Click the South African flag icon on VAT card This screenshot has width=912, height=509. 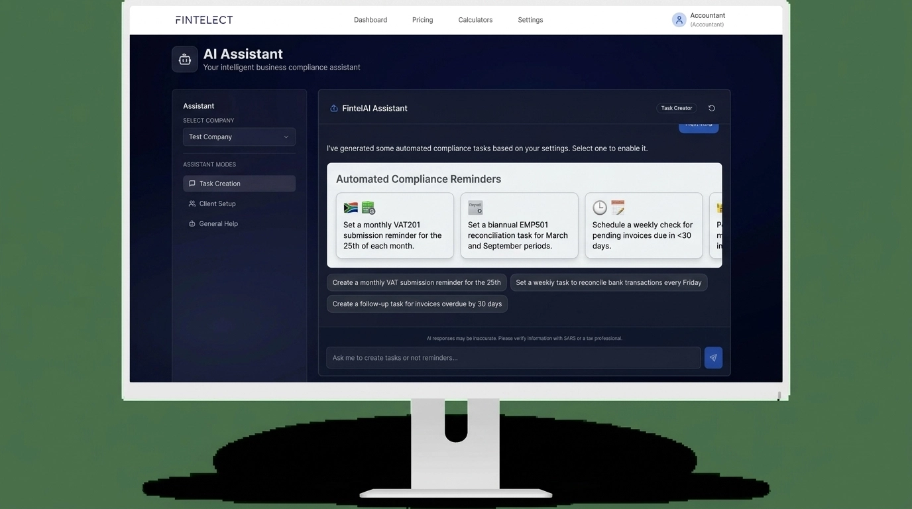350,207
